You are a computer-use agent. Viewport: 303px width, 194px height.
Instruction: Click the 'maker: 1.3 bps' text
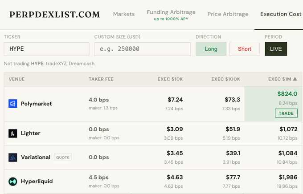[103, 108]
